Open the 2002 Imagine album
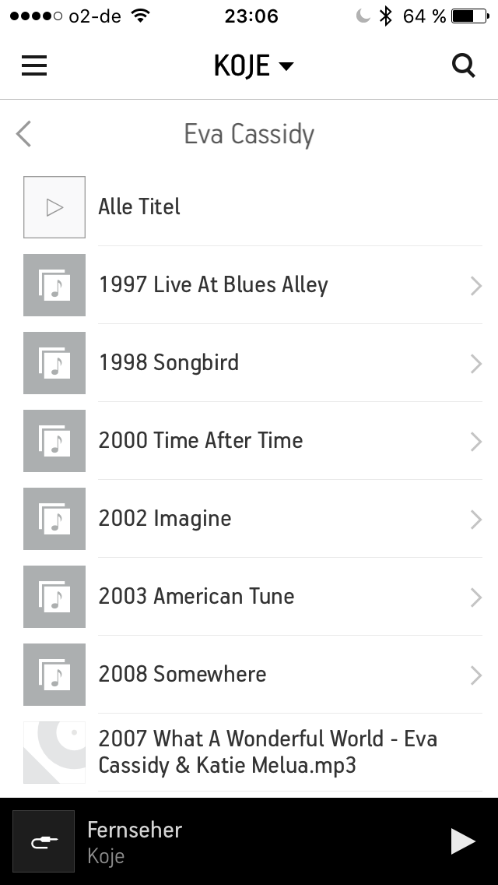 click(x=165, y=519)
